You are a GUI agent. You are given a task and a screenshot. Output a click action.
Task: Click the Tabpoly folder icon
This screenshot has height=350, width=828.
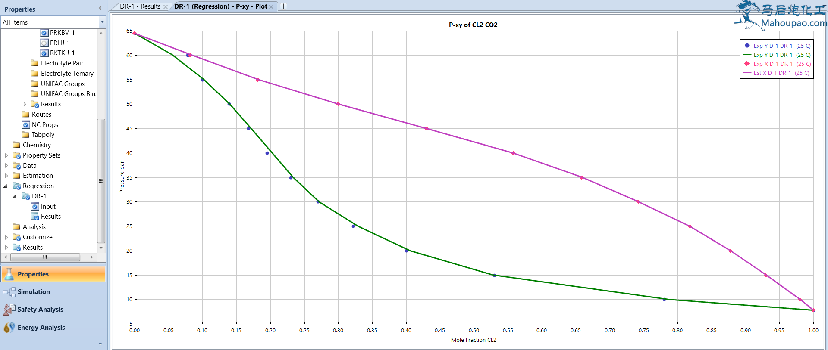tap(26, 135)
